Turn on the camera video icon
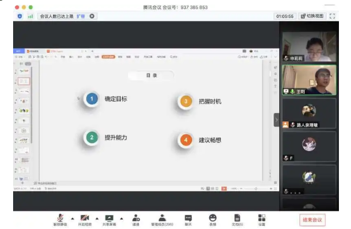 84,217
